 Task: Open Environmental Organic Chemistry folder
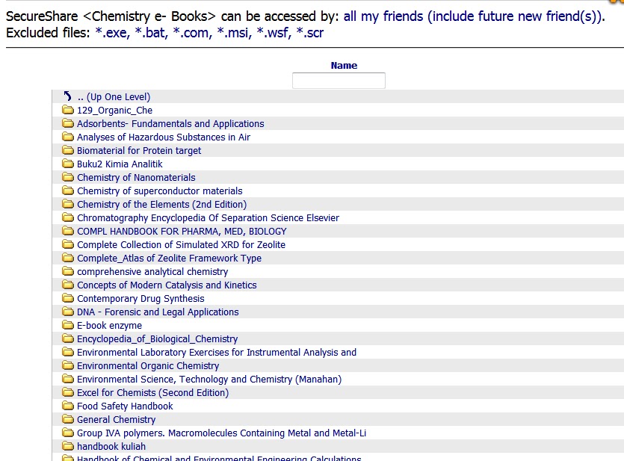[148, 366]
